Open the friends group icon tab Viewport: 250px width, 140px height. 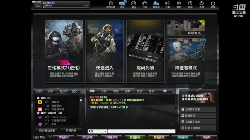point(51,91)
